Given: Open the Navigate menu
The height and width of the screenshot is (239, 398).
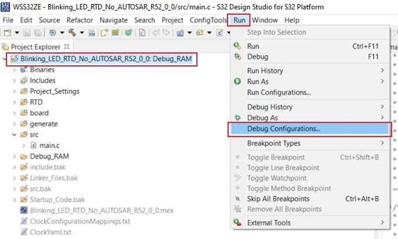Looking at the screenshot, I should (x=113, y=20).
